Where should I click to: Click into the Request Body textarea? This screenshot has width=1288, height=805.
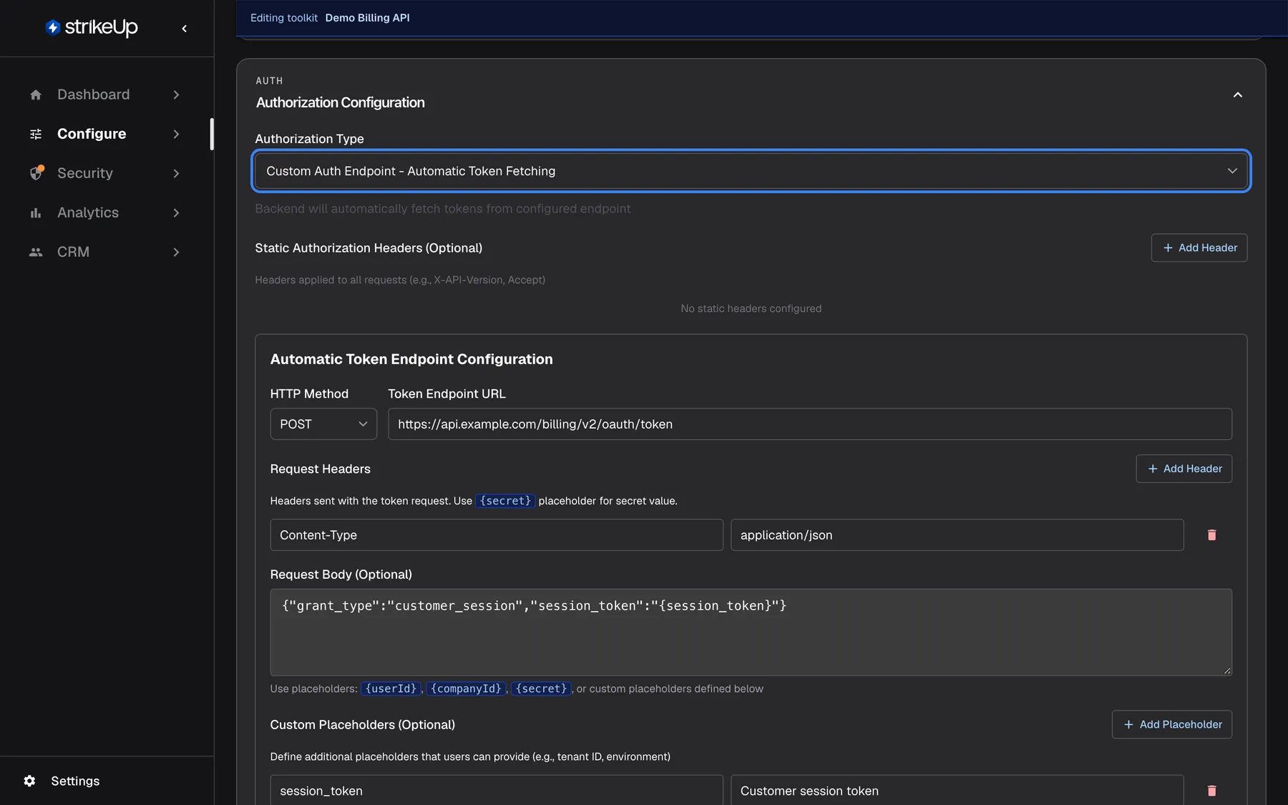(751, 633)
